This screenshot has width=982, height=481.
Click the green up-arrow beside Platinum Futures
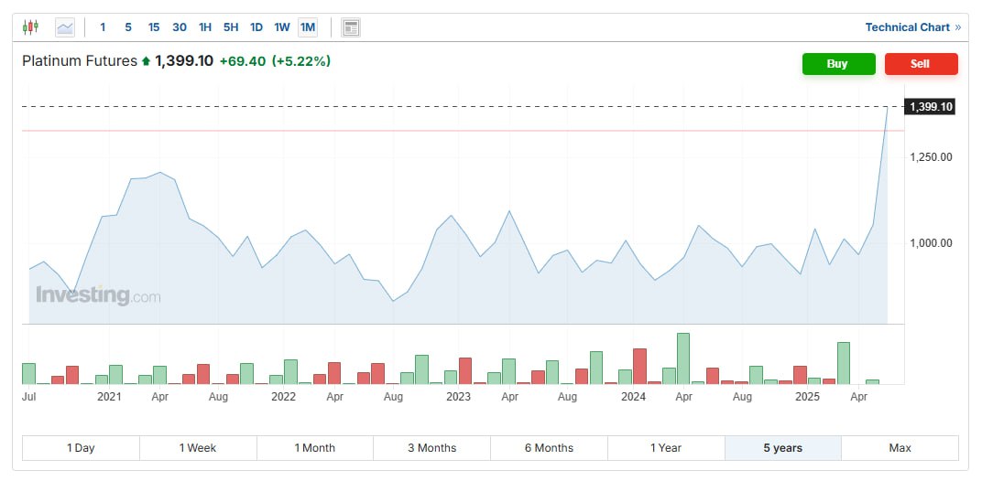tap(146, 61)
